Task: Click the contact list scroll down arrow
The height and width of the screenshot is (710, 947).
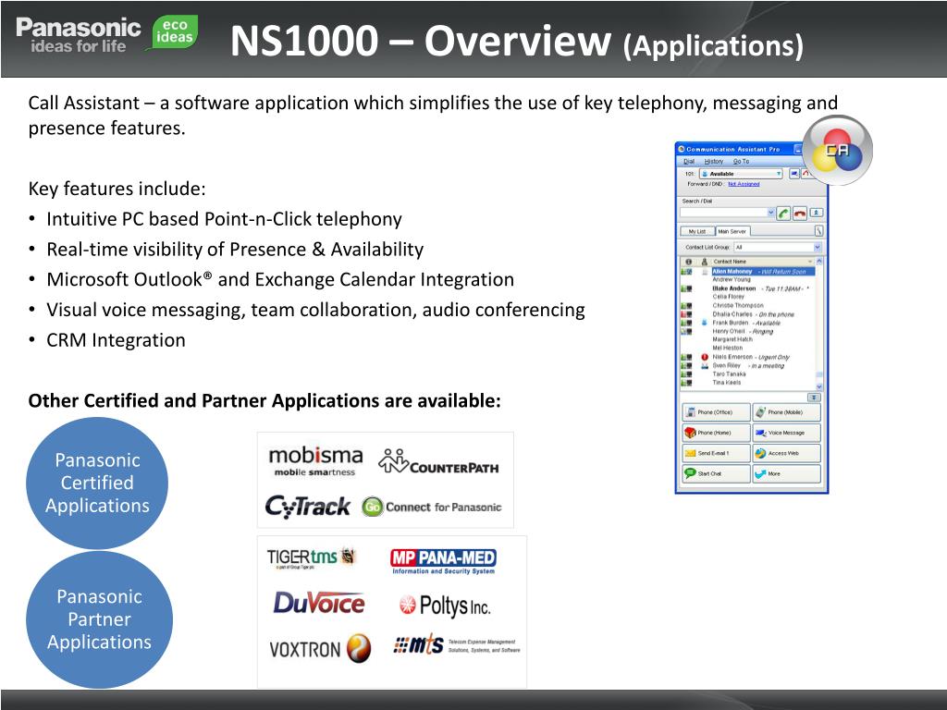Action: coord(819,386)
